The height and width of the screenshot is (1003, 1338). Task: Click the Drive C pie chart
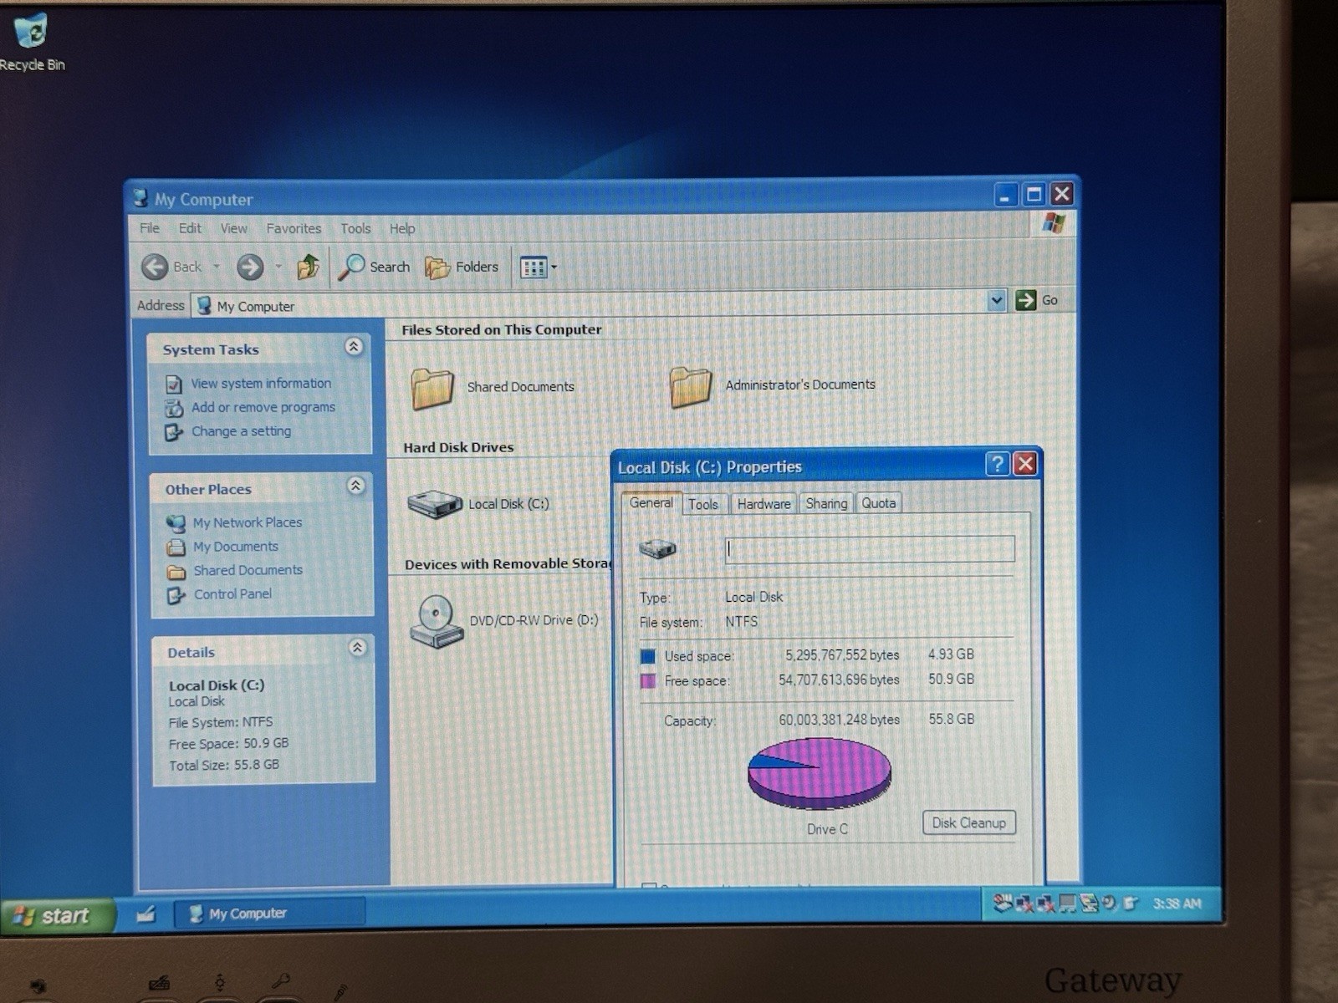pos(820,774)
